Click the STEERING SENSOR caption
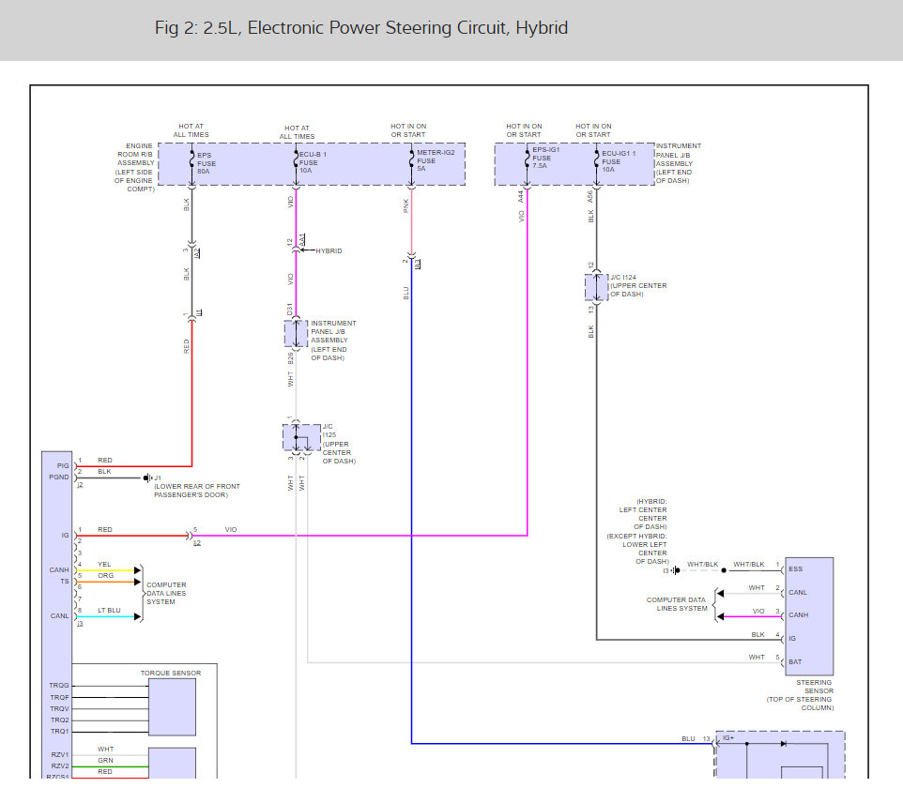Image resolution: width=903 pixels, height=803 pixels. tap(801, 695)
